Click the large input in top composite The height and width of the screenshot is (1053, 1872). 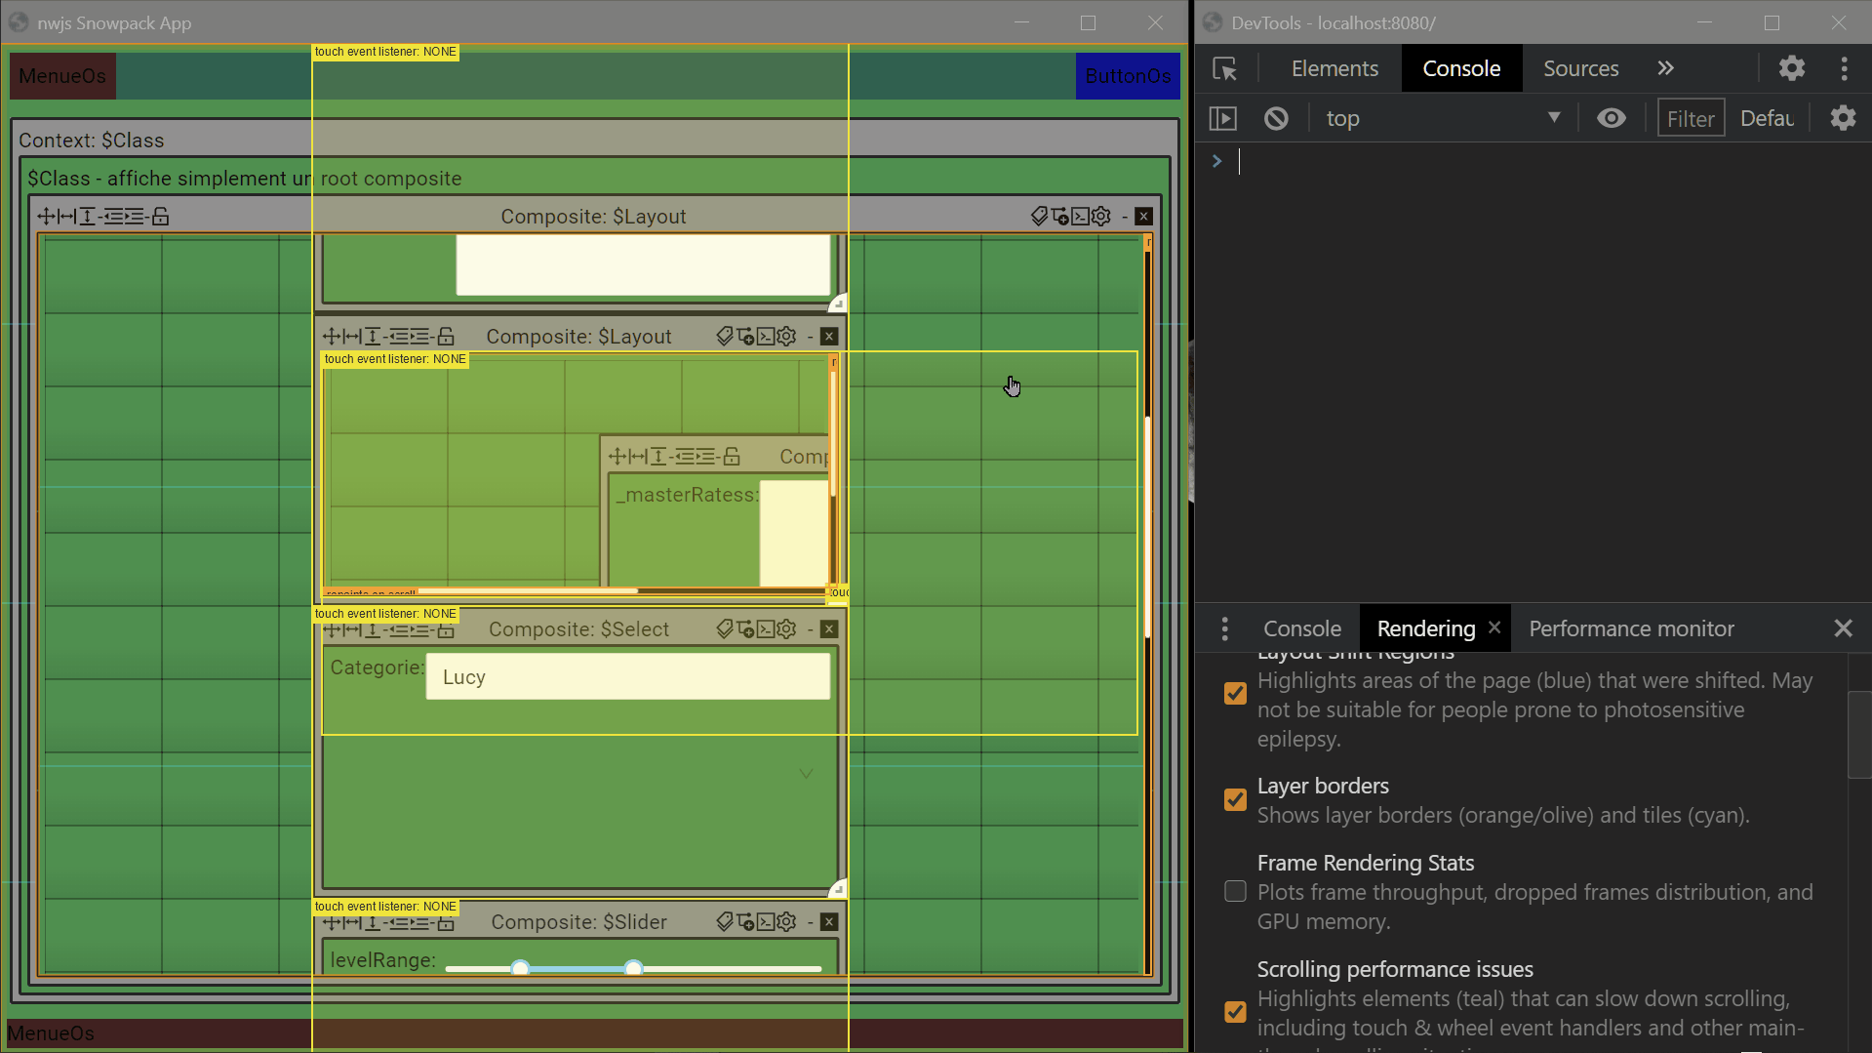643,264
